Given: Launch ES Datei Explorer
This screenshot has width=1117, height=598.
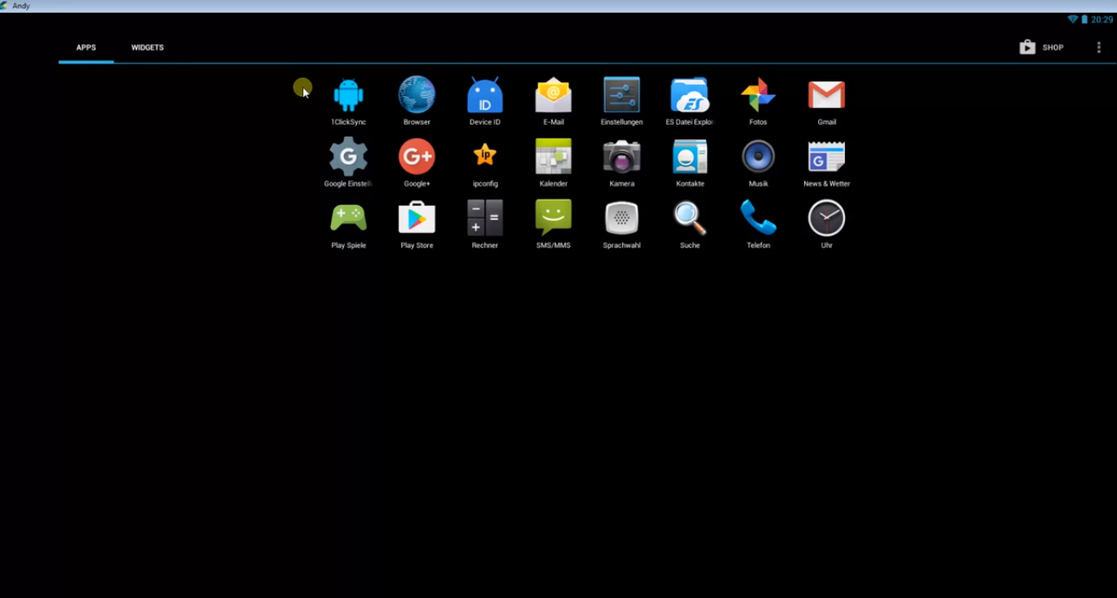Looking at the screenshot, I should (690, 96).
